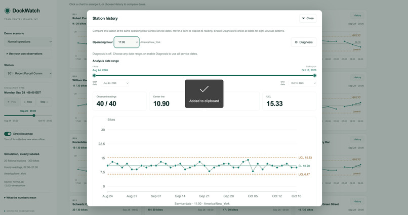The height and width of the screenshot is (215, 408).
Task: Click the Oct 05 axis label
Action: tap(253, 196)
